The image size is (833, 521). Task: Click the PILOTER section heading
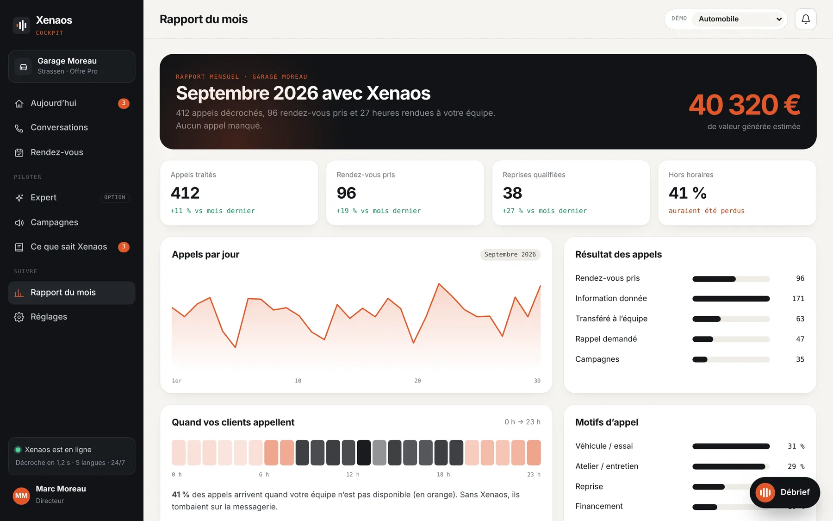pyautogui.click(x=28, y=177)
